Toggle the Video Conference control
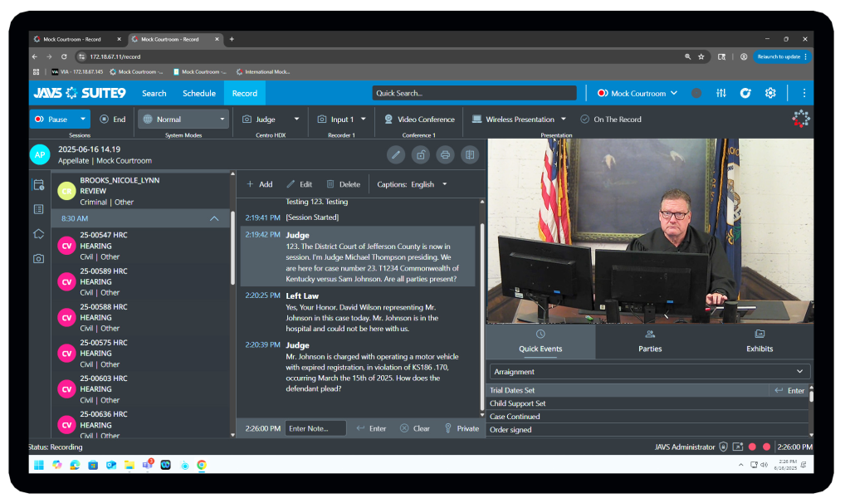This screenshot has width=850, height=503. (x=418, y=119)
